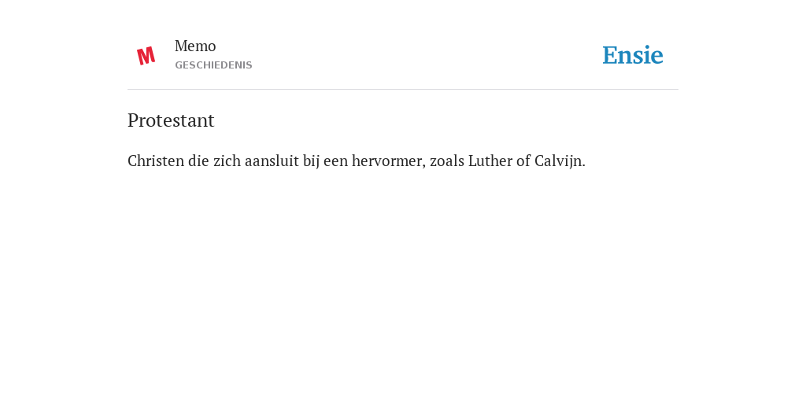Click the word Calvijn in the definition
Screen dimensions: 806x403
tap(560, 161)
